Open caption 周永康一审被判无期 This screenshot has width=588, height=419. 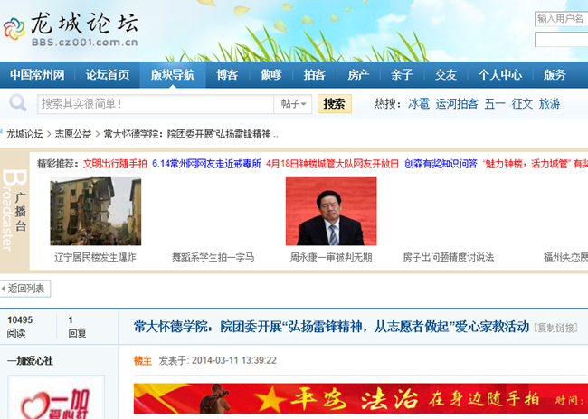click(331, 257)
